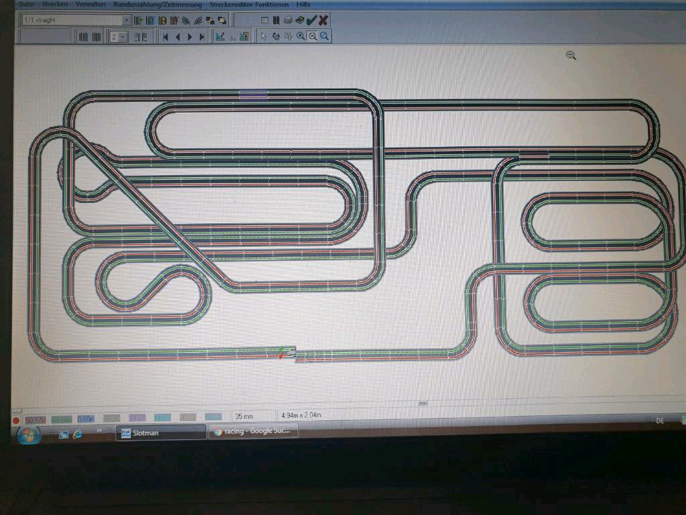Open the '1/1 straight' track piece dropdown
686x515 pixels.
(x=127, y=20)
